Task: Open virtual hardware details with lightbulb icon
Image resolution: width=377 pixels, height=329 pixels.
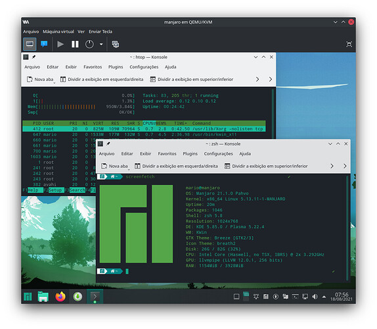Action: (44, 44)
